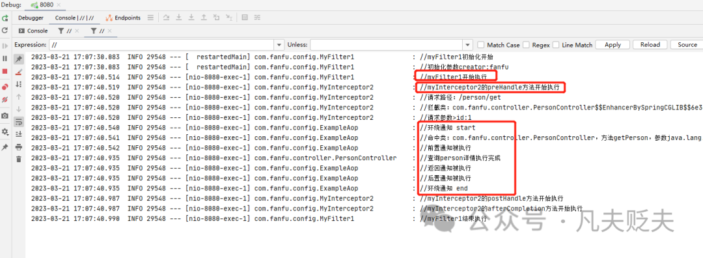The height and width of the screenshot is (258, 703).
Task: Click log line '//请求参数>id:1'
Action: [x=446, y=117]
